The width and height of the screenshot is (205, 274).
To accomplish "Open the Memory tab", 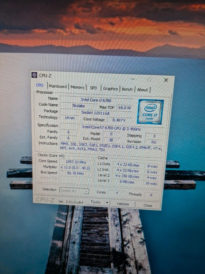I will click(77, 87).
